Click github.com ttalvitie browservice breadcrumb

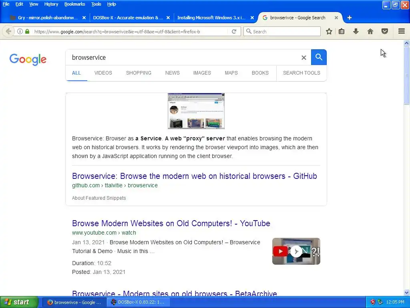(x=115, y=185)
